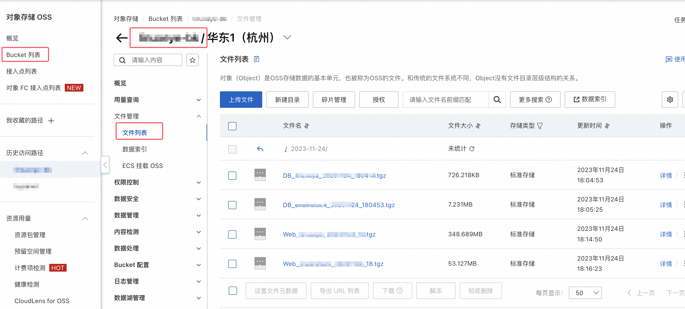
Task: Click the file prefix search magnifier button
Action: (497, 100)
